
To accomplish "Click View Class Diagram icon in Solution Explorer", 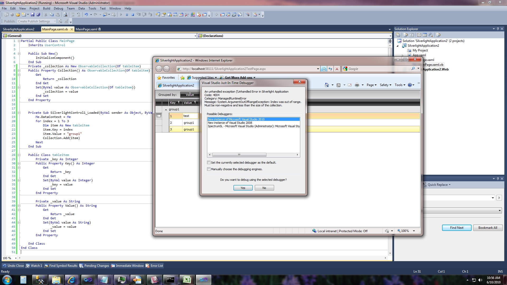I will (431, 35).
